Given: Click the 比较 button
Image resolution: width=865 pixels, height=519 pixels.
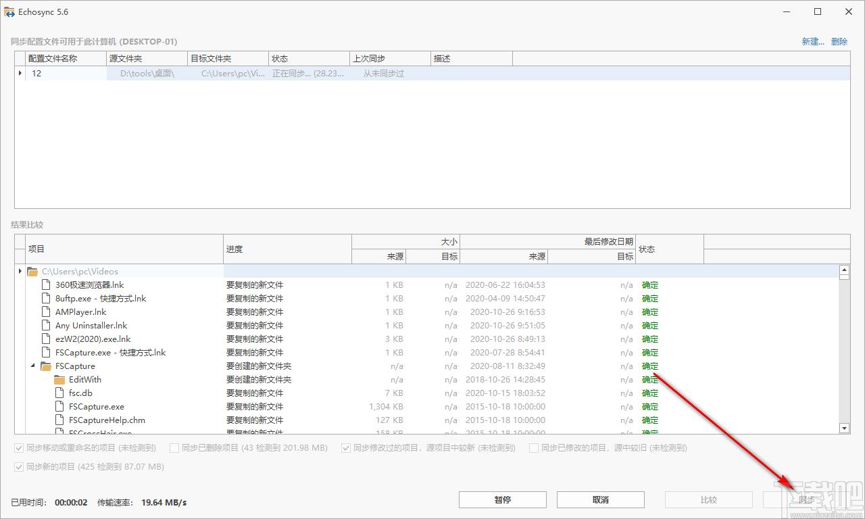Looking at the screenshot, I should pyautogui.click(x=709, y=500).
